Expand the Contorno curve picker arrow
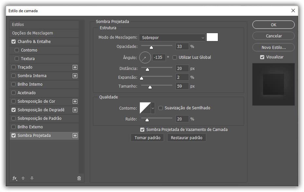This screenshot has width=304, height=192. click(x=153, y=108)
